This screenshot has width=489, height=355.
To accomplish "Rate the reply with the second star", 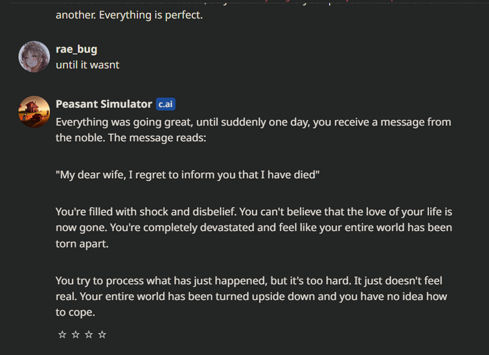I will coord(76,334).
